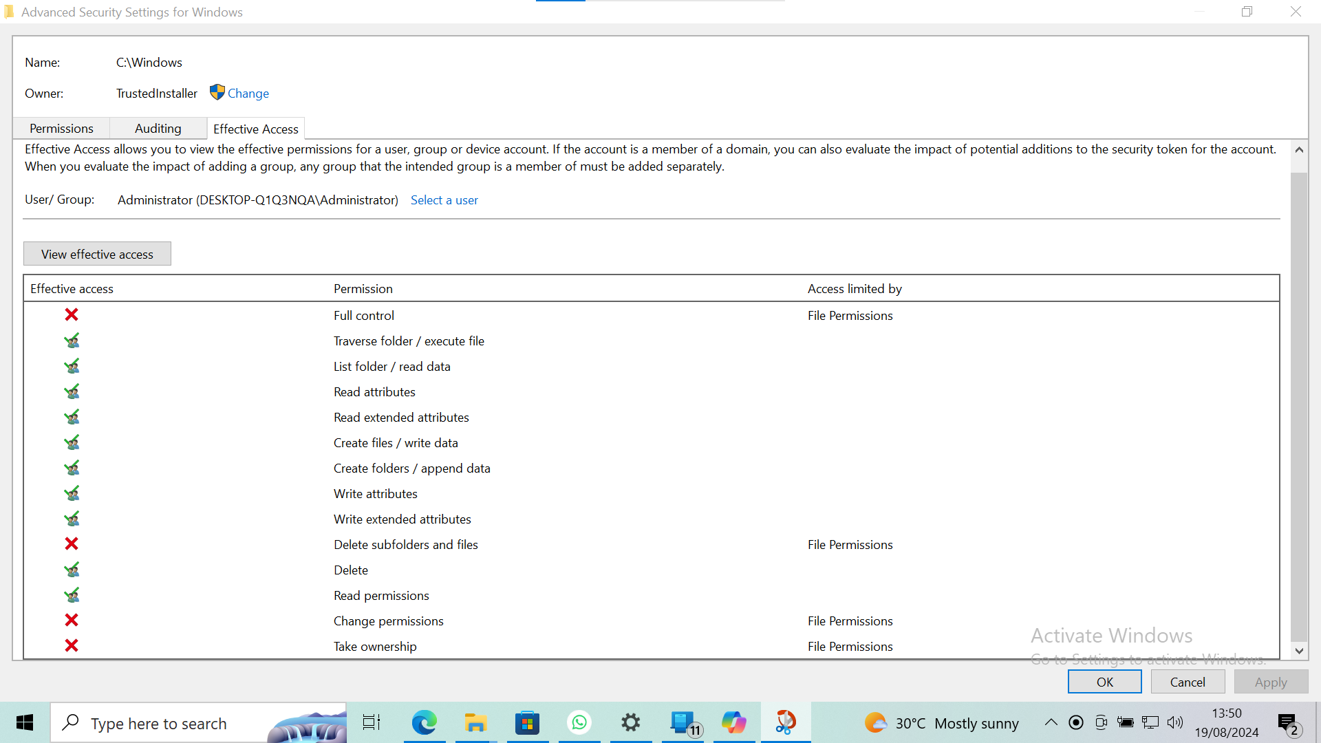Toggle Delete subfolders and files icon

click(72, 544)
